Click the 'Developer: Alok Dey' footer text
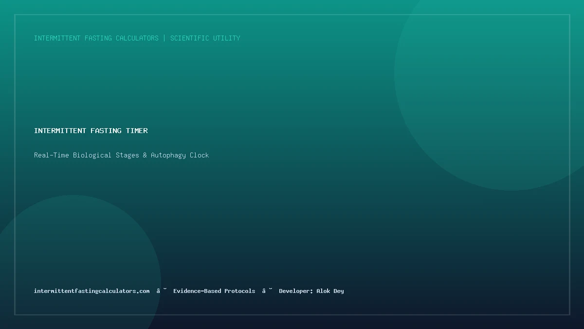Viewport: 584px width, 329px height. coord(311,291)
